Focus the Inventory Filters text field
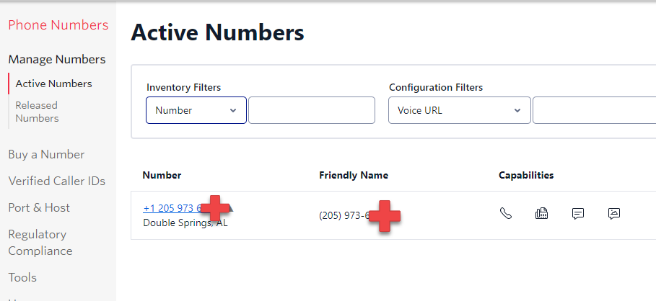The image size is (656, 301). (x=311, y=110)
